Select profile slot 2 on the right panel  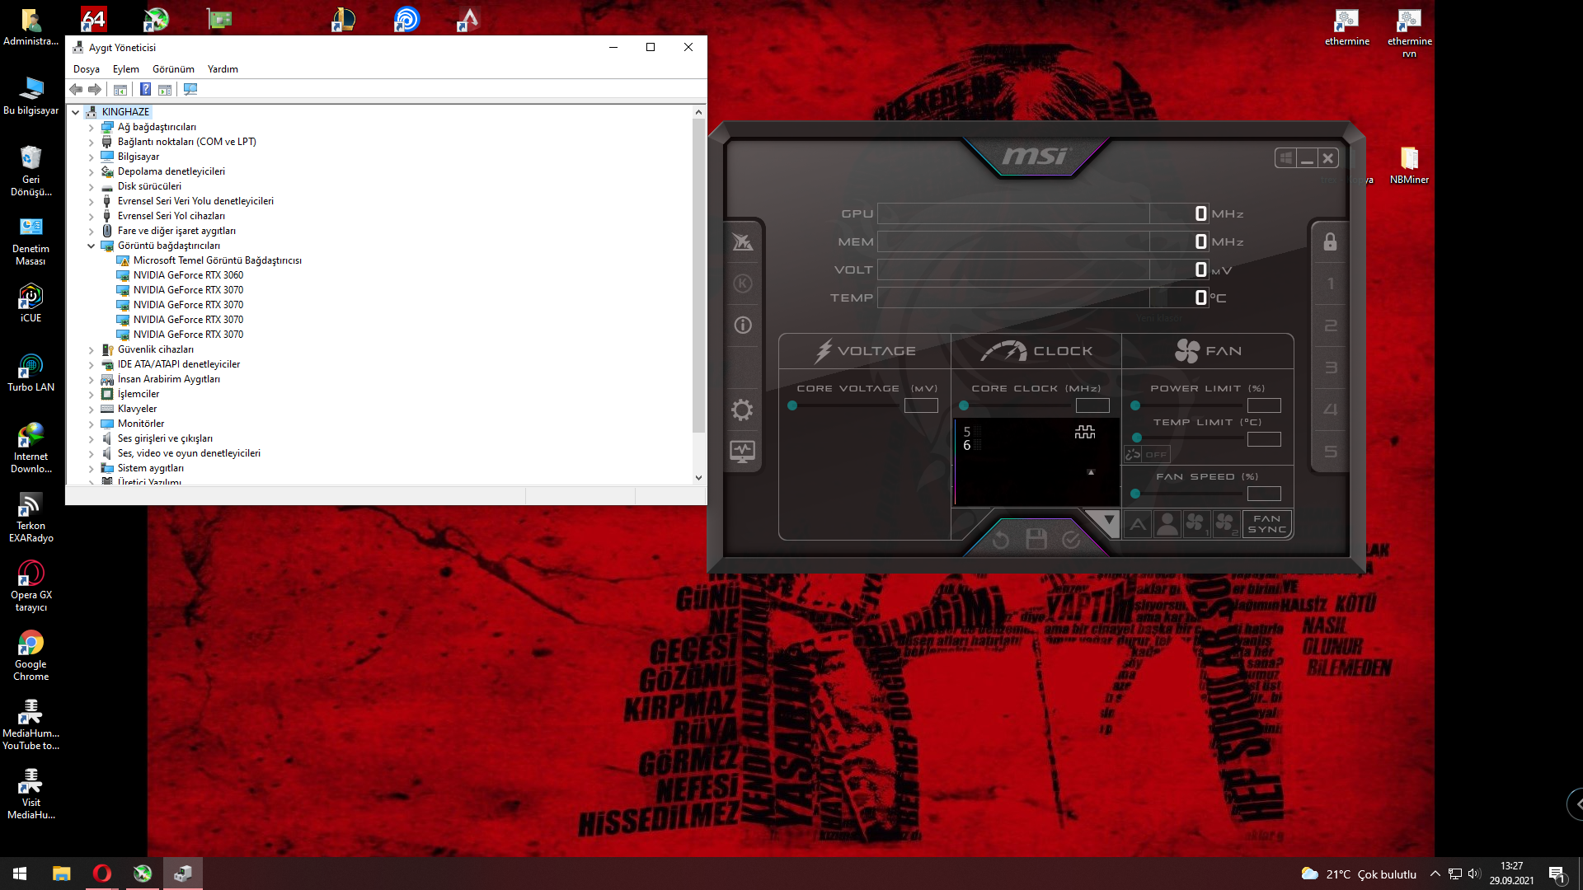(1330, 326)
